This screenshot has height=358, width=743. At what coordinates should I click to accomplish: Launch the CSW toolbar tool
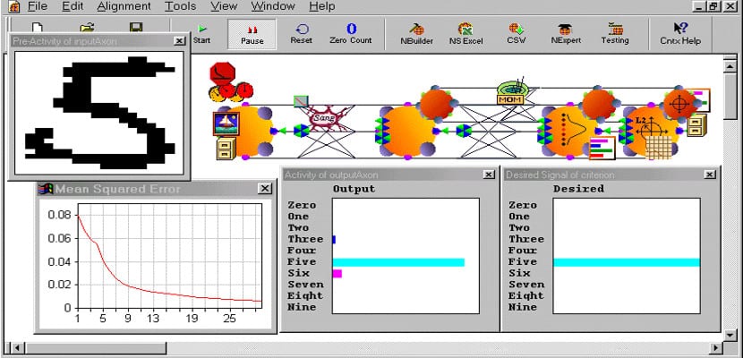click(x=516, y=35)
